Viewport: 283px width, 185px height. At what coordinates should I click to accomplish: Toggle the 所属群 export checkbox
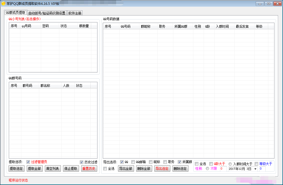point(179,162)
